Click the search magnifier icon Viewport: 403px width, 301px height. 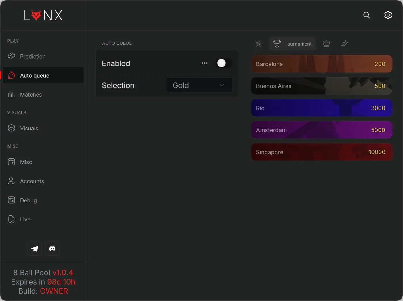tap(367, 15)
